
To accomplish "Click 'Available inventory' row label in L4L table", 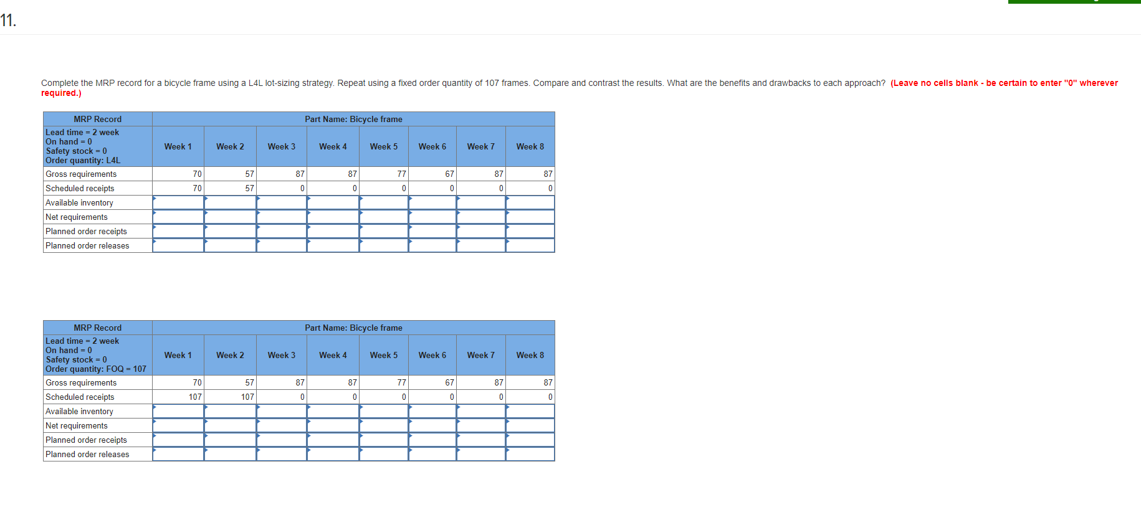I will tap(79, 202).
